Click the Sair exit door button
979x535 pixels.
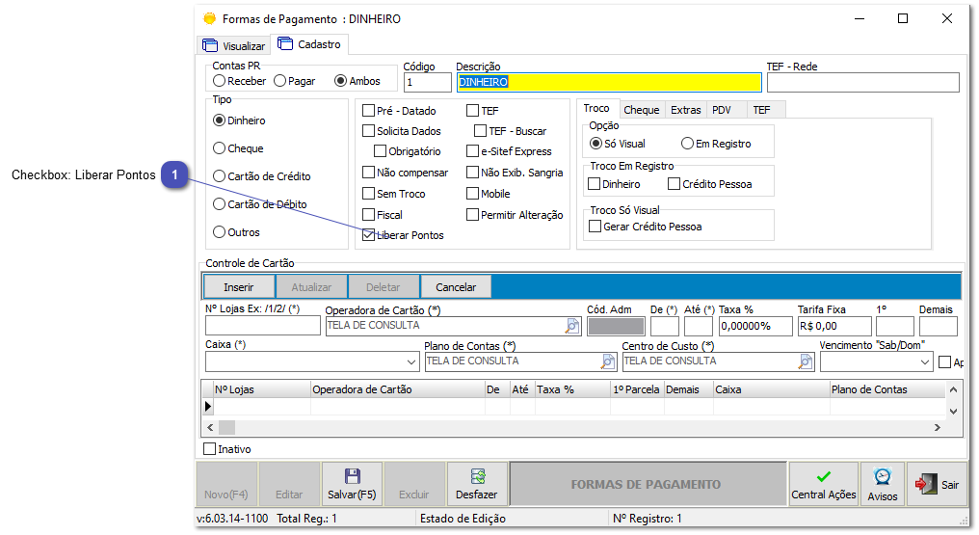(x=937, y=484)
